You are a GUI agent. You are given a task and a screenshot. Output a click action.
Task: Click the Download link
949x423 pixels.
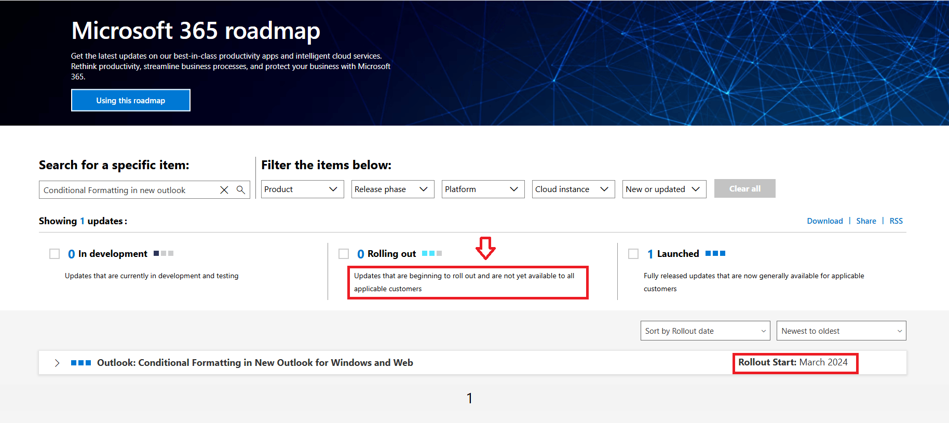[824, 221]
